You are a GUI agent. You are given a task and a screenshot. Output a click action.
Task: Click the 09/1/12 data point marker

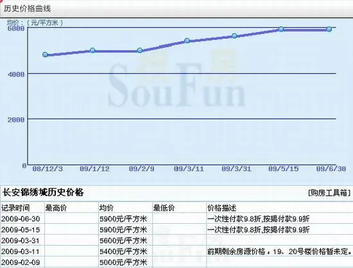point(92,50)
